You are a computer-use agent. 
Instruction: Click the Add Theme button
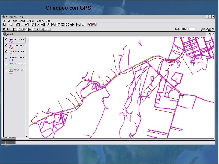11,25
